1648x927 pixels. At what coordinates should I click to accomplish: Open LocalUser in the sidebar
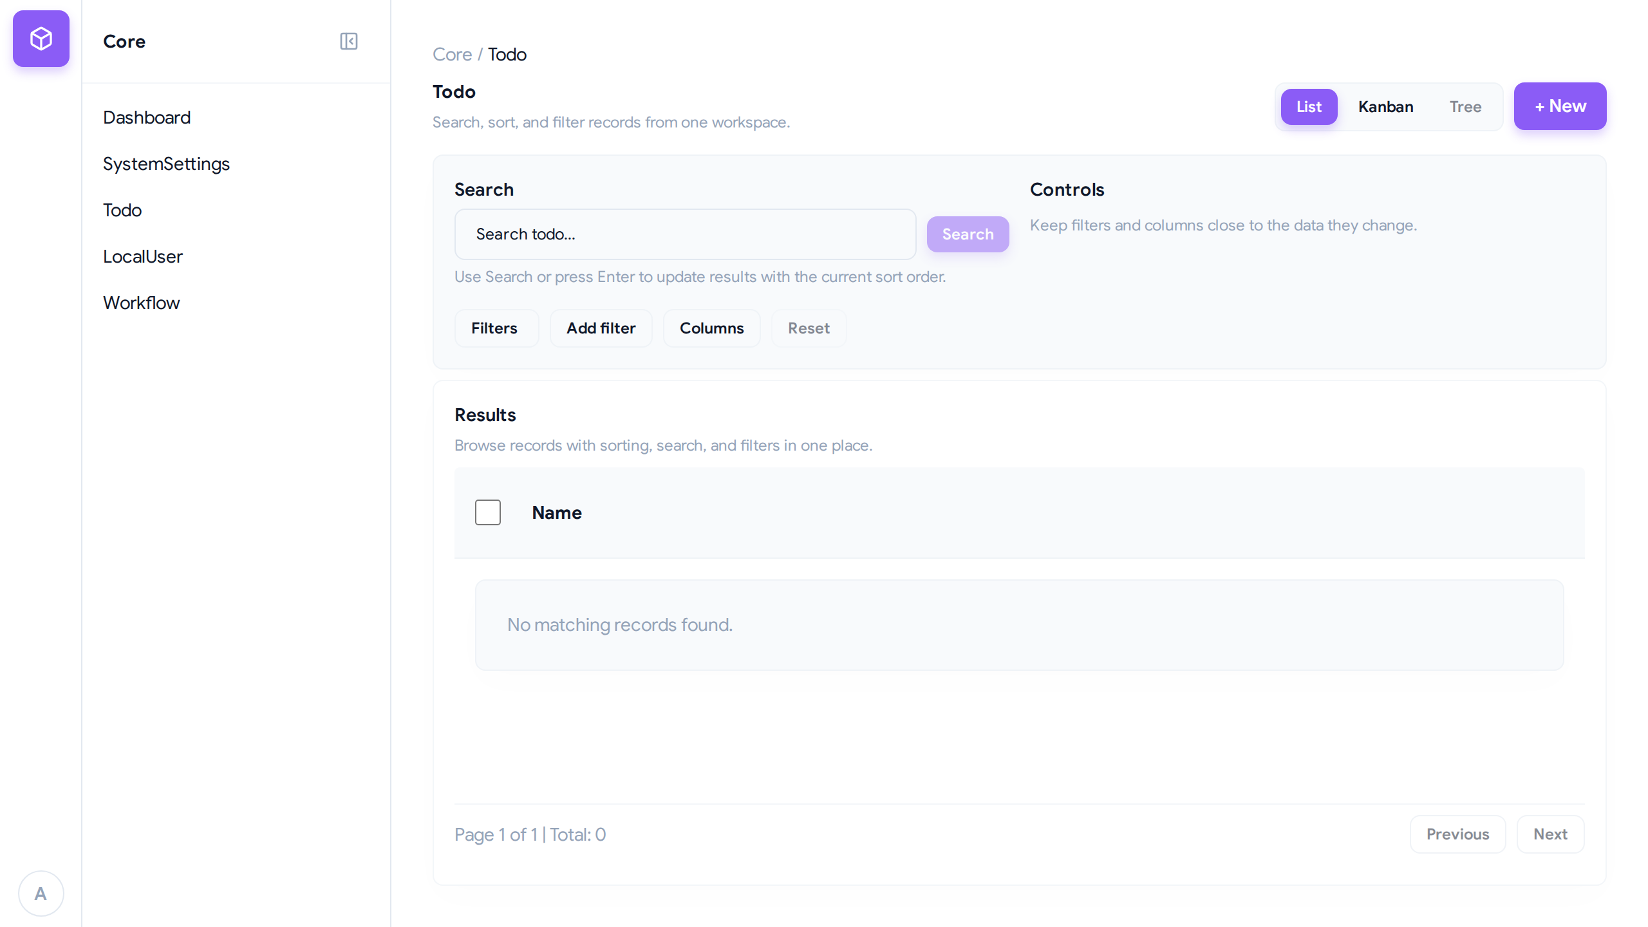click(143, 256)
